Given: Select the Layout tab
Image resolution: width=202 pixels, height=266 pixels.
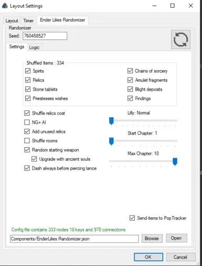Looking at the screenshot, I should (12, 21).
